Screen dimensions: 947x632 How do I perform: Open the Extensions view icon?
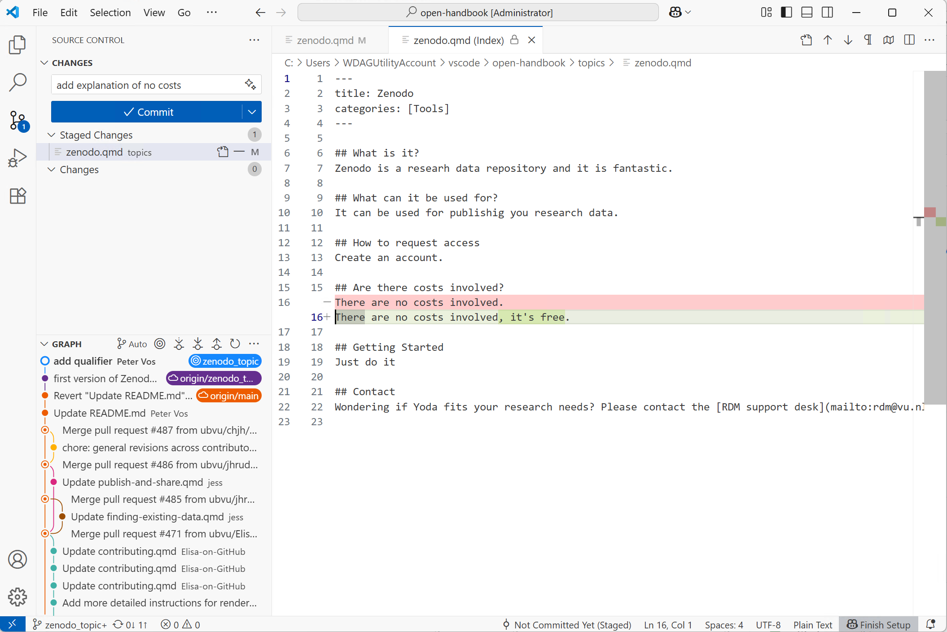tap(18, 196)
